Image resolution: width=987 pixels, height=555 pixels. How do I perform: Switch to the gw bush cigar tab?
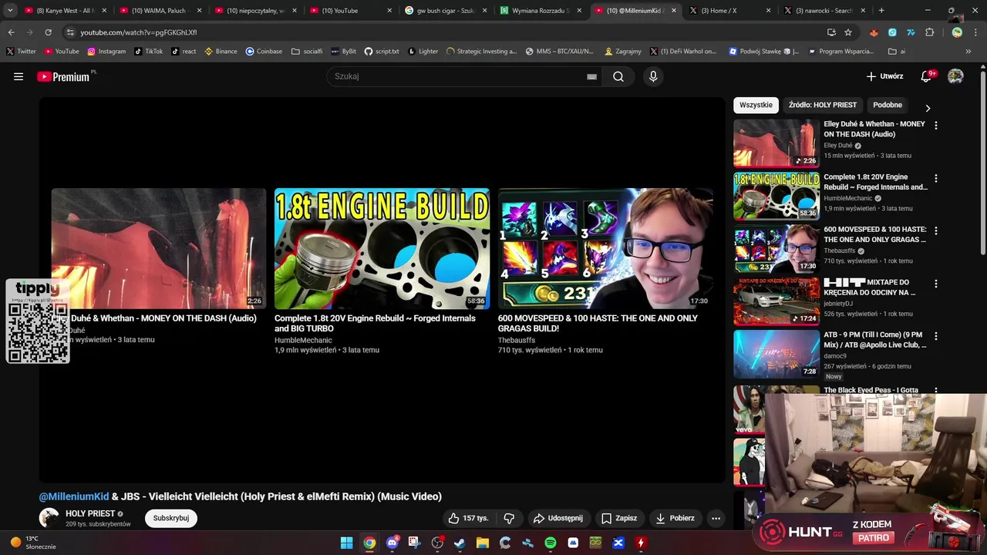[447, 11]
